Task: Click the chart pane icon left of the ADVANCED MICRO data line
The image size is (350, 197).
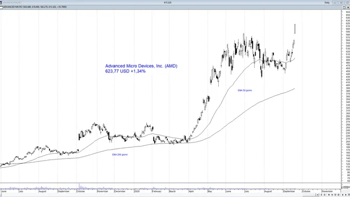Action: [x=1, y=7]
